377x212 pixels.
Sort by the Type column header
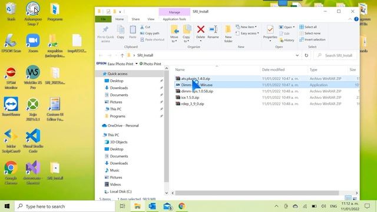[313, 69]
